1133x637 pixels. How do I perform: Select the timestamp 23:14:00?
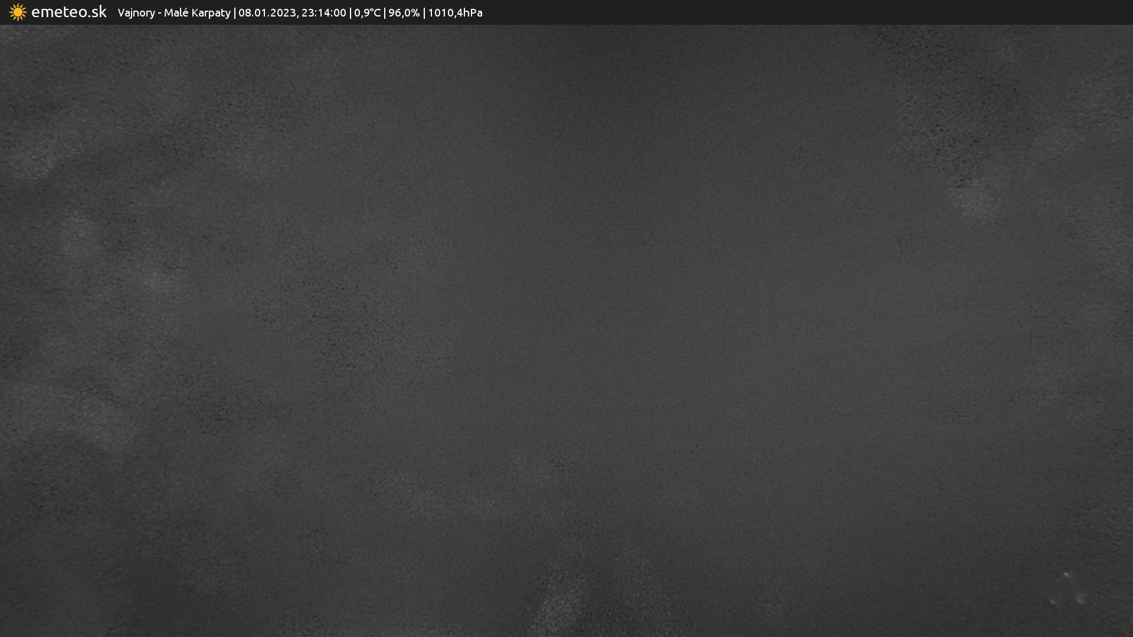coord(323,13)
